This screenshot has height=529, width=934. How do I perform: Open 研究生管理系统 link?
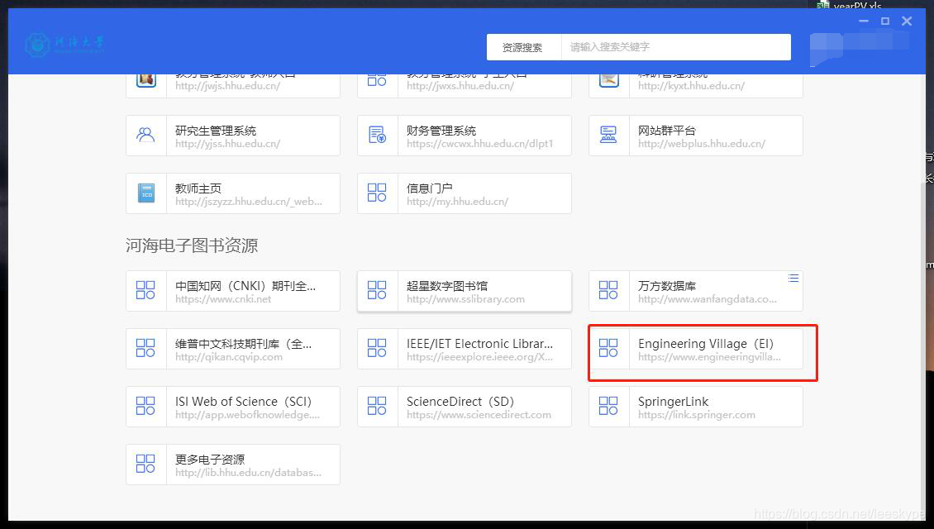click(x=233, y=136)
